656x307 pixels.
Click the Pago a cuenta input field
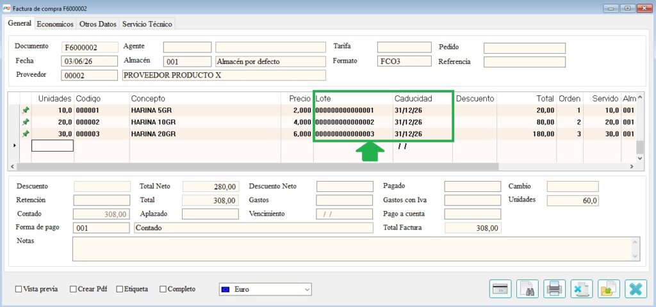tap(473, 214)
